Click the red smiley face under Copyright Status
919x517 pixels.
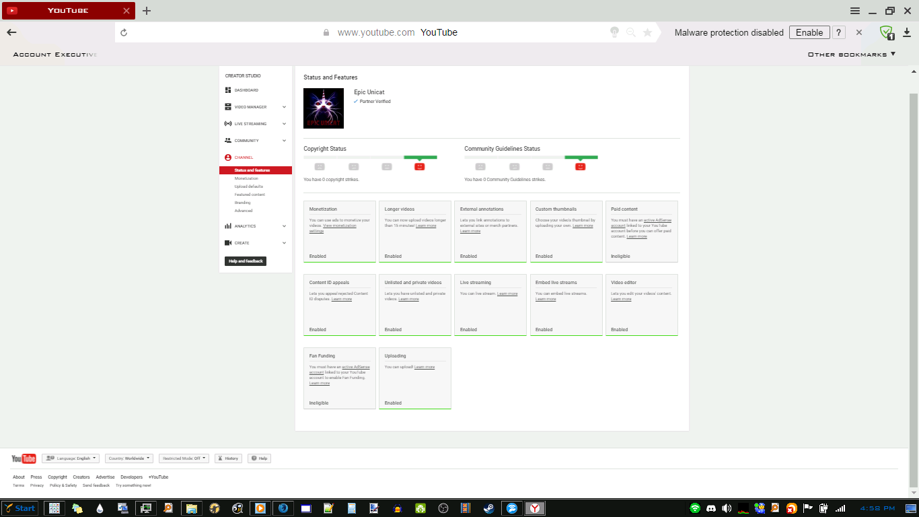(420, 167)
